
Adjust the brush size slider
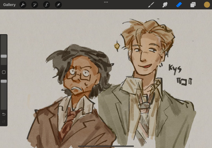(x=4, y=56)
